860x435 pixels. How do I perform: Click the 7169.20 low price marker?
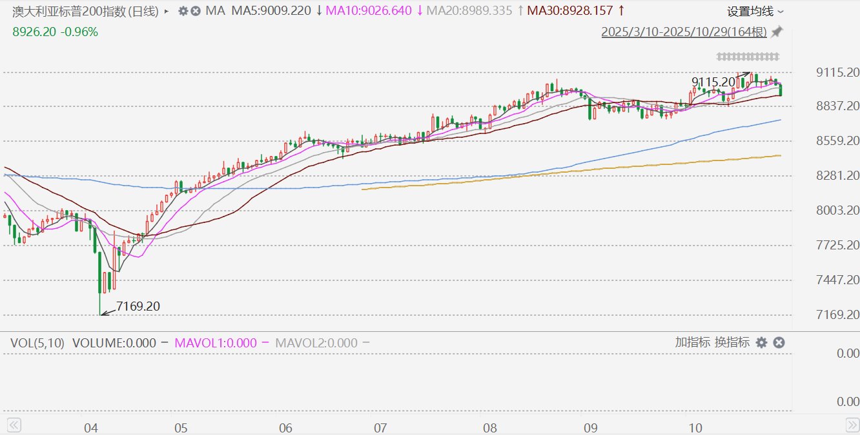pyautogui.click(x=138, y=306)
